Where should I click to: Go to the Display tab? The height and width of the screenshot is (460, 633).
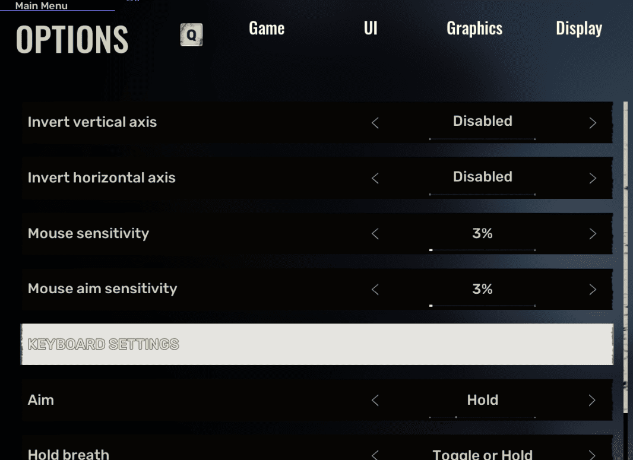click(x=579, y=28)
